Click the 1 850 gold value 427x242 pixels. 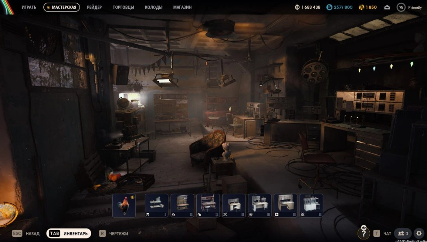point(372,8)
